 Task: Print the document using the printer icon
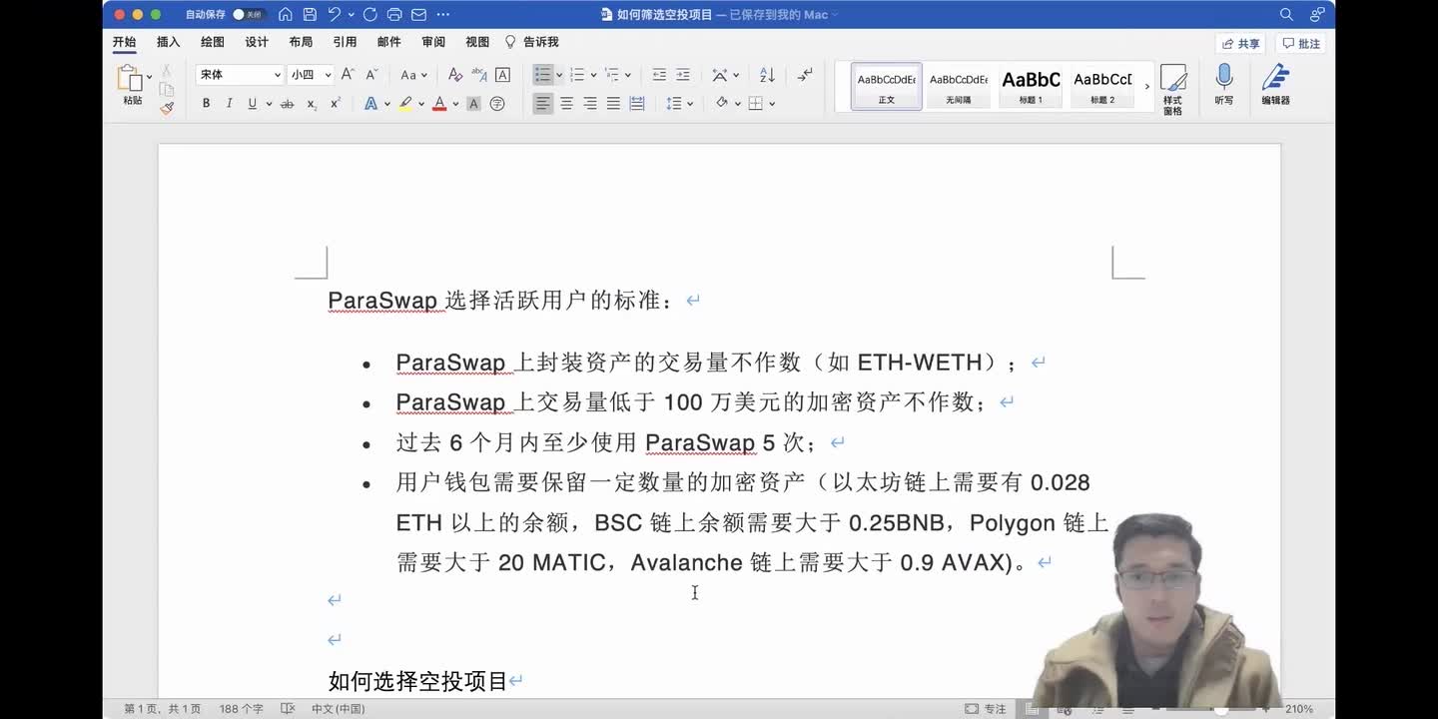(394, 14)
